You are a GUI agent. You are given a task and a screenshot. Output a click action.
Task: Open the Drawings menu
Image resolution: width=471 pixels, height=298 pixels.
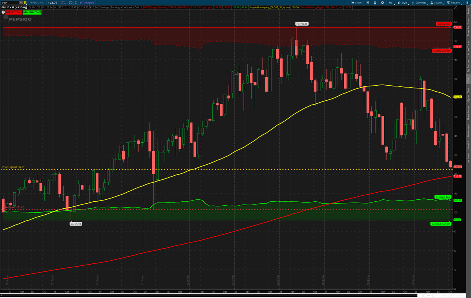coord(419,3)
